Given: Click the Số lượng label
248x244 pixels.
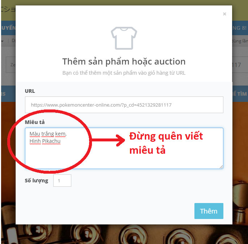Looking at the screenshot, I should click(37, 181).
